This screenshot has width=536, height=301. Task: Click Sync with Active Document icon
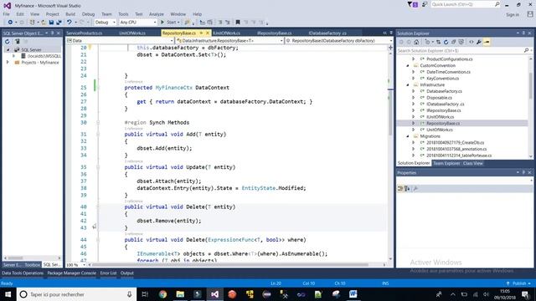pyautogui.click(x=438, y=42)
